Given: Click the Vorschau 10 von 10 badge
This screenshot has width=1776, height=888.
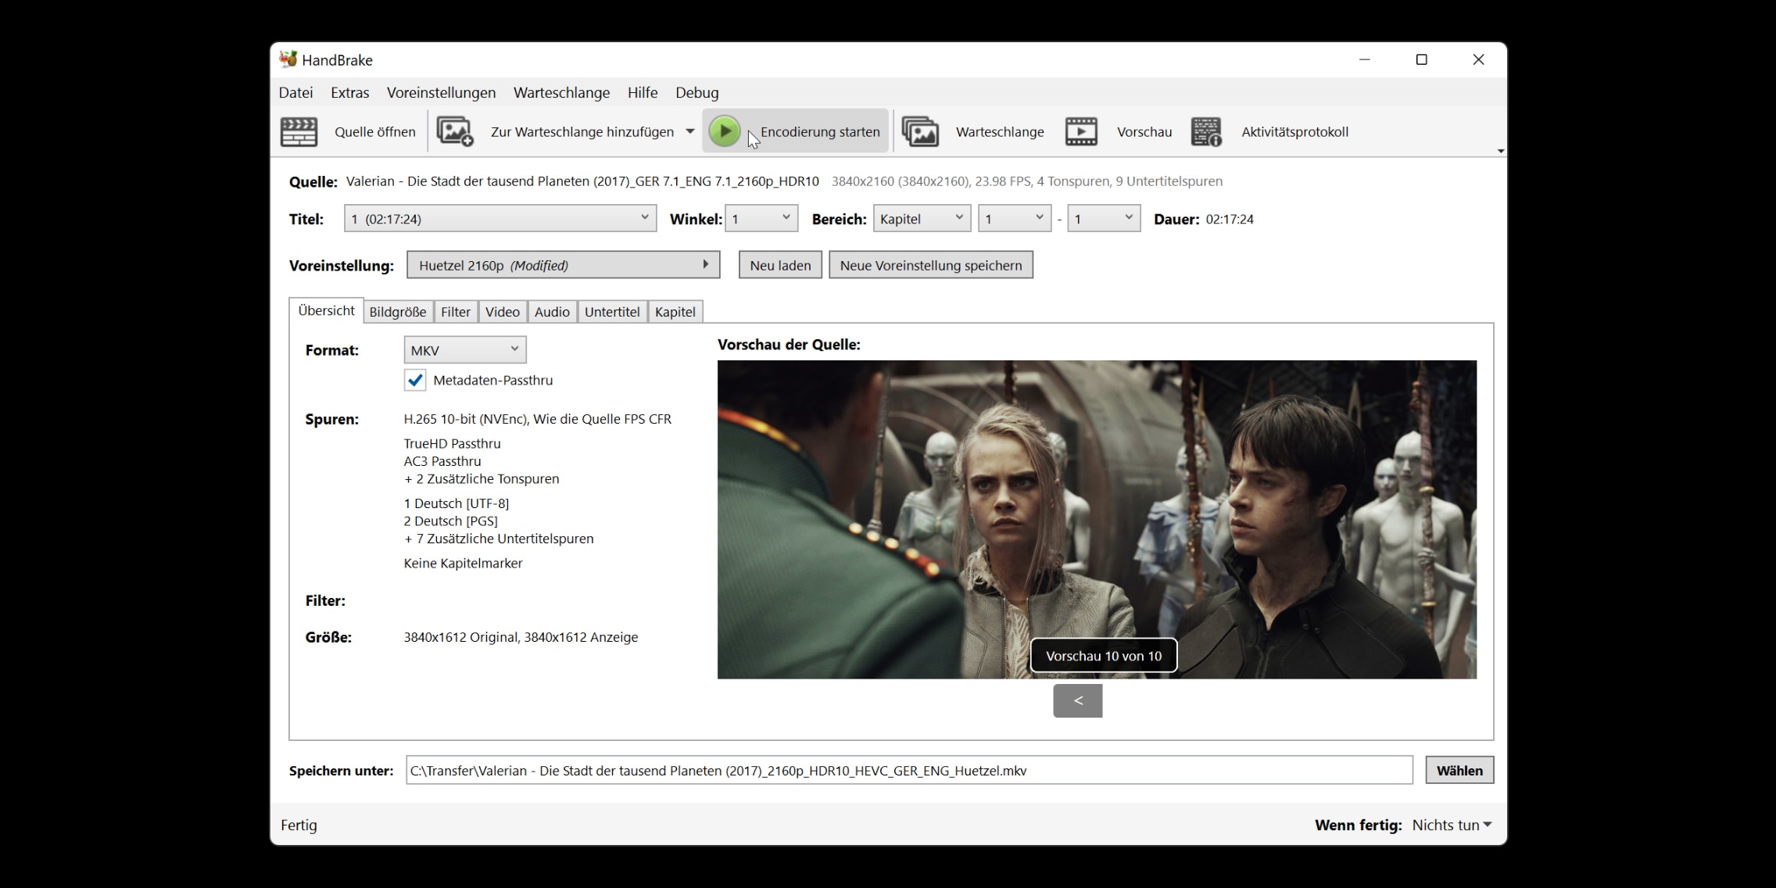Looking at the screenshot, I should [1104, 655].
